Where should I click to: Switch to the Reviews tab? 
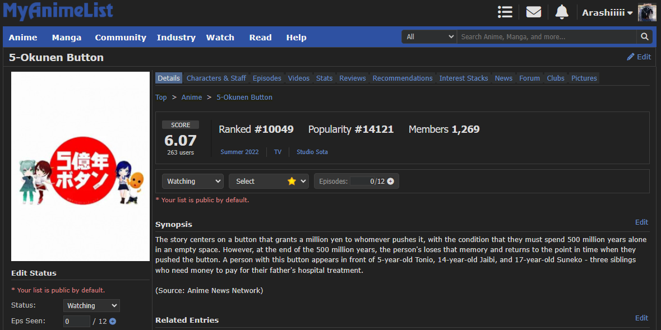pos(353,78)
